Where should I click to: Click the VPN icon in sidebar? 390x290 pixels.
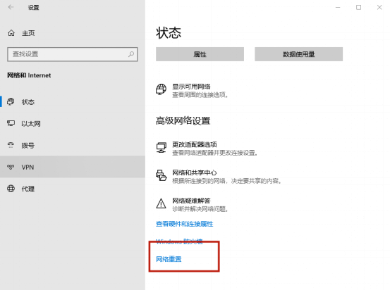tap(11, 167)
